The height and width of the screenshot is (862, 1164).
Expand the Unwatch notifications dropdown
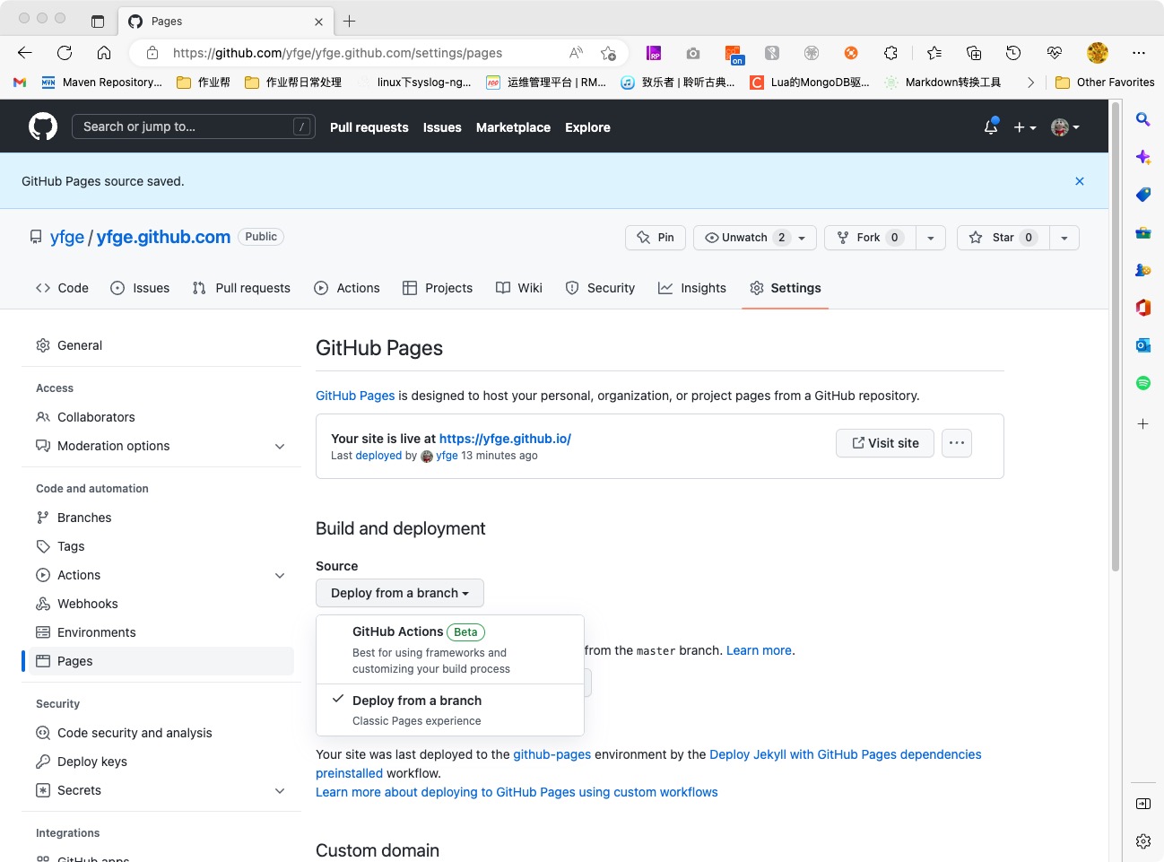pyautogui.click(x=755, y=238)
